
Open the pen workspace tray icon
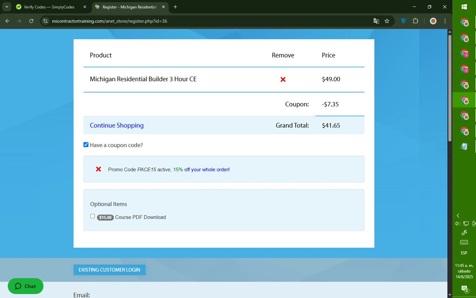click(x=464, y=233)
